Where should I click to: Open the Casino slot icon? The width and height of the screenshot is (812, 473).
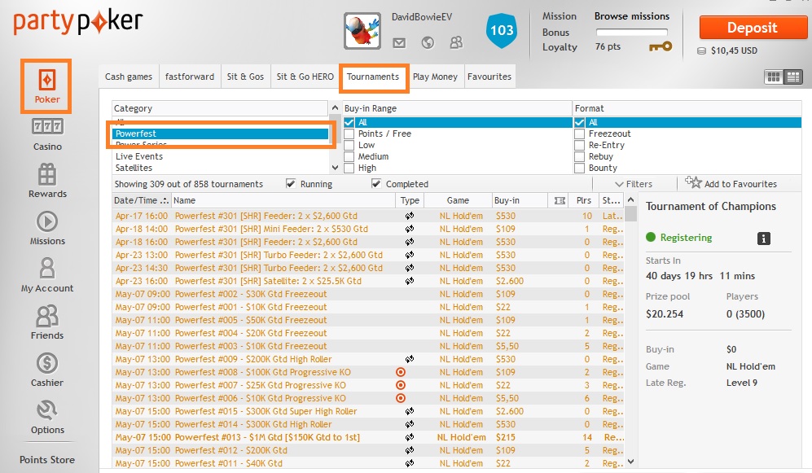pos(47,126)
